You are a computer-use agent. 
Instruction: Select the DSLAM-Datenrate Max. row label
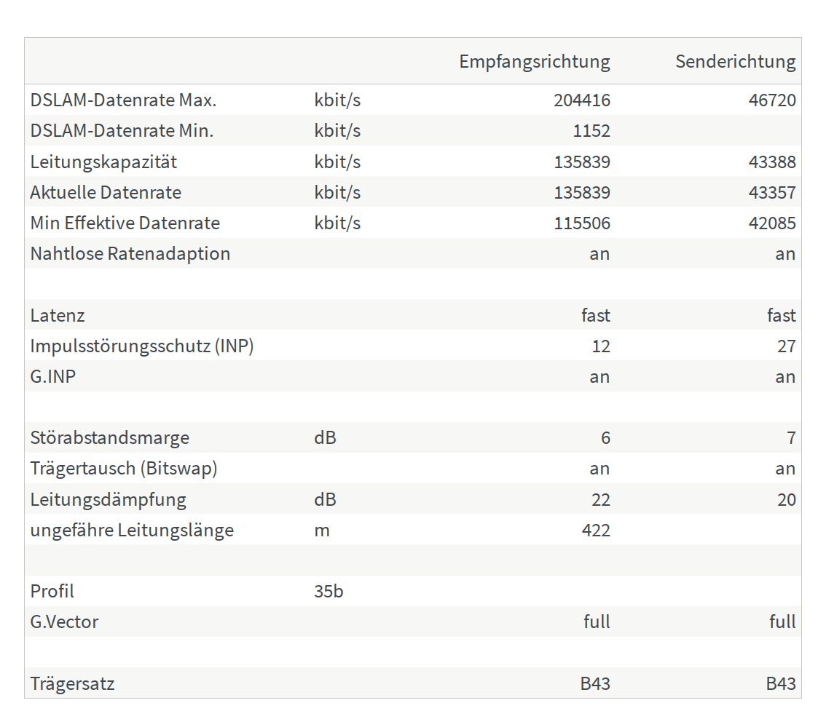point(123,100)
